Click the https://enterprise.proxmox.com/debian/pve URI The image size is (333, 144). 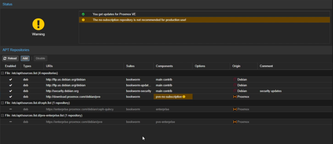click(74, 122)
